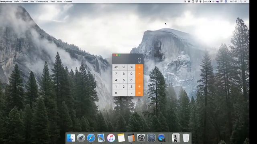Tap digit 7 on the calculator
The width and height of the screenshot is (257, 144).
[116, 74]
